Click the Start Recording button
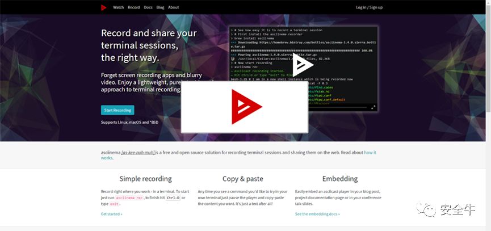 coord(117,110)
